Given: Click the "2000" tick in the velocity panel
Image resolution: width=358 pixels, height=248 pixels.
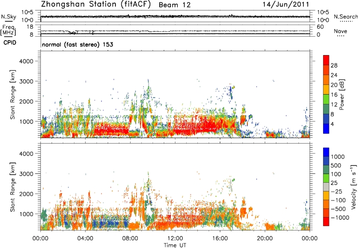Looking at the screenshot, I should [x=26, y=194].
